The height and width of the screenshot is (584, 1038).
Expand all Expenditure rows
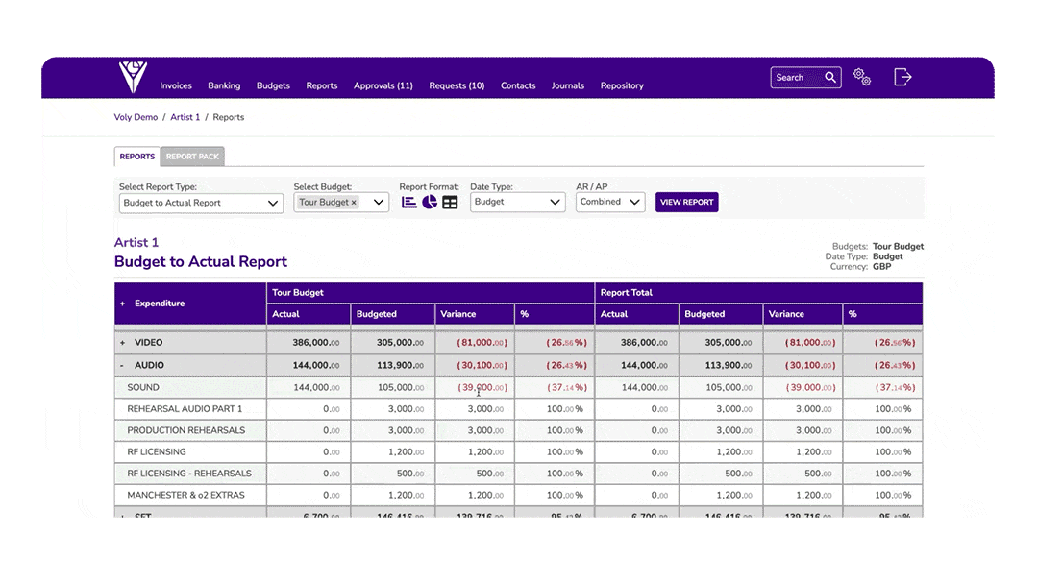[122, 304]
